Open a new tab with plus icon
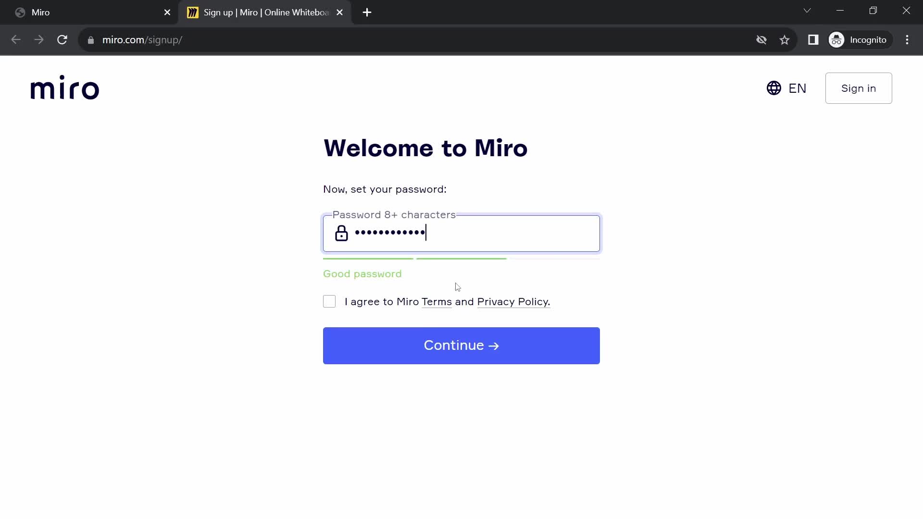This screenshot has width=923, height=519. click(x=367, y=12)
